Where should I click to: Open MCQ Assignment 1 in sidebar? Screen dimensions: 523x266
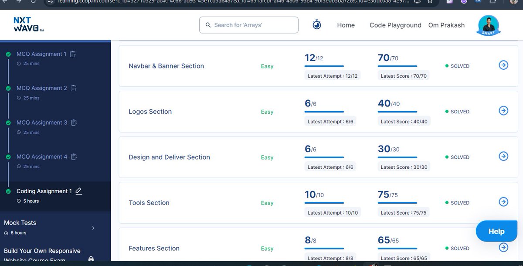(x=41, y=54)
